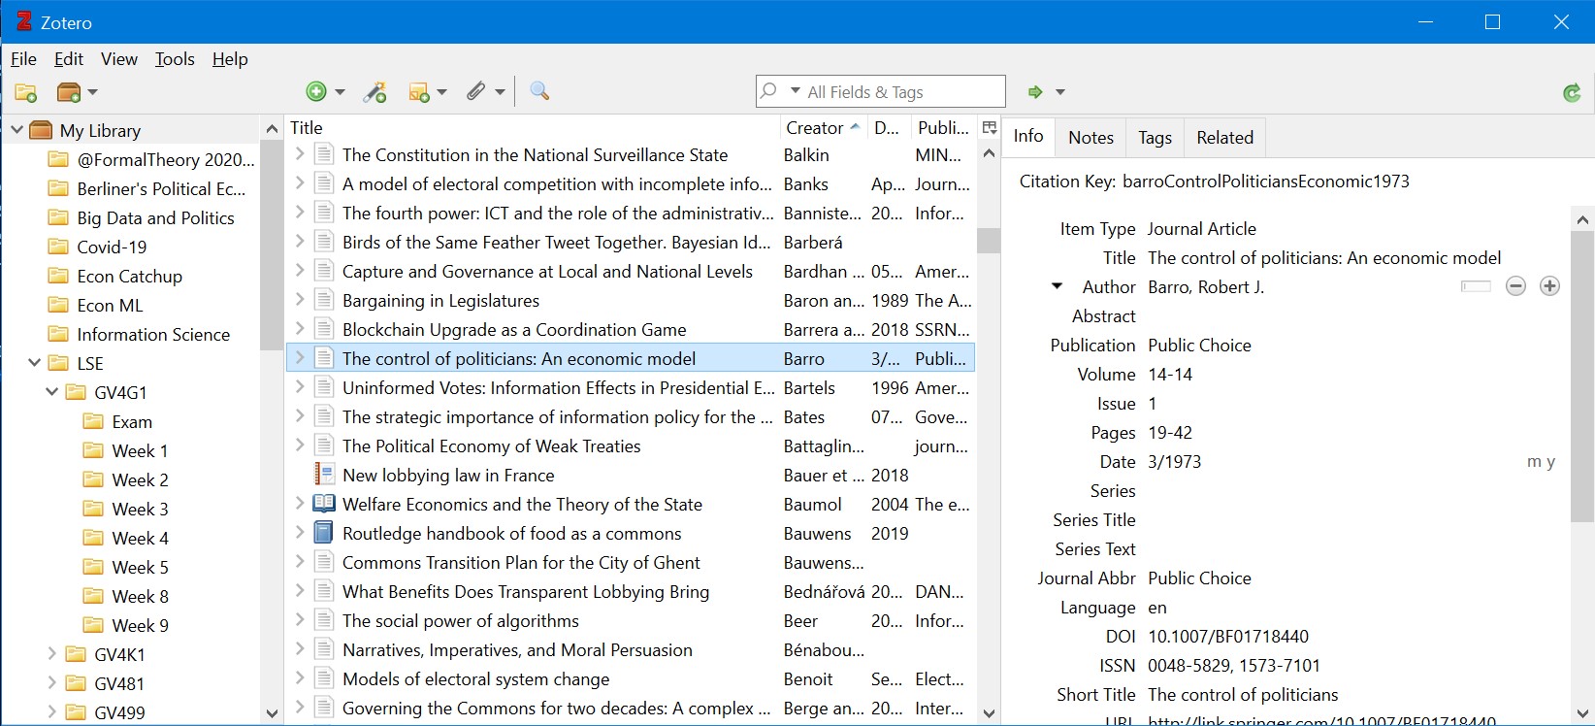1595x726 pixels.
Task: Click the book icon for Welfare Economics item
Action: [324, 504]
